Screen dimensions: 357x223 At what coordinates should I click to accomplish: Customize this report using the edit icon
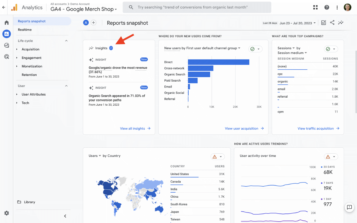pos(323,22)
